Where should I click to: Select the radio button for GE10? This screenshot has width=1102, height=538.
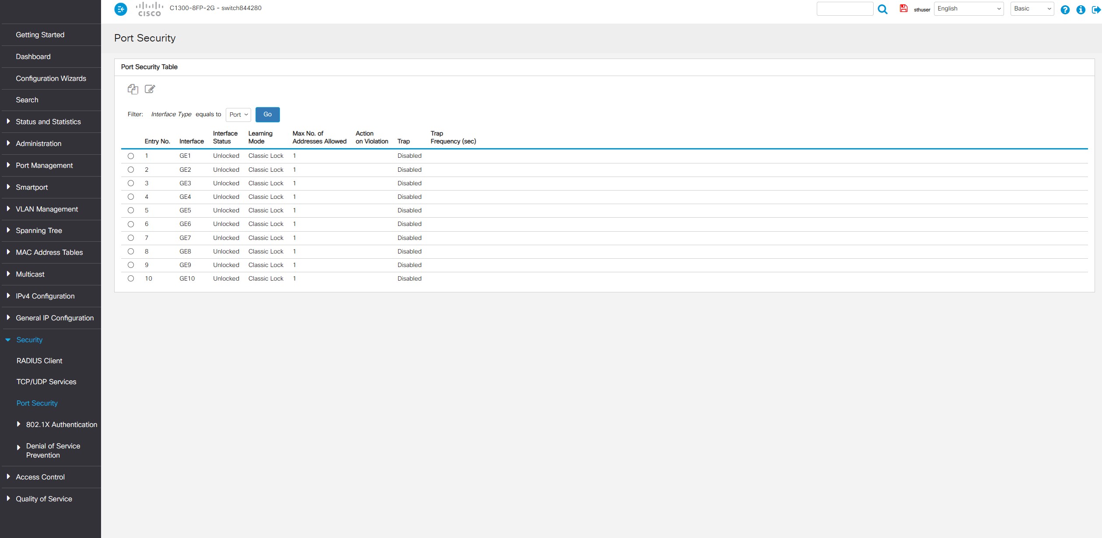pos(131,278)
